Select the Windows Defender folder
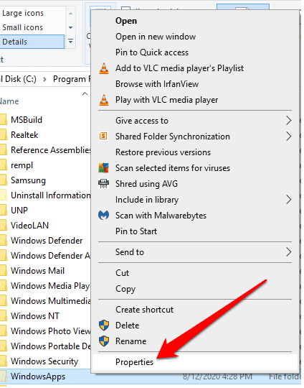This screenshot has height=388, width=304. 47,241
